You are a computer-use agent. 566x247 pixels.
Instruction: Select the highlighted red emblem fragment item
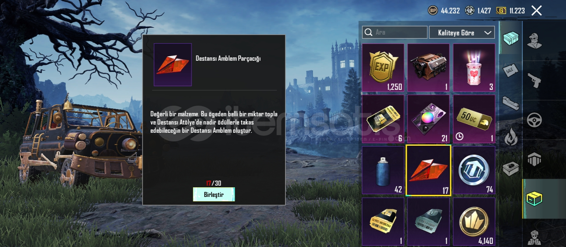pyautogui.click(x=428, y=170)
